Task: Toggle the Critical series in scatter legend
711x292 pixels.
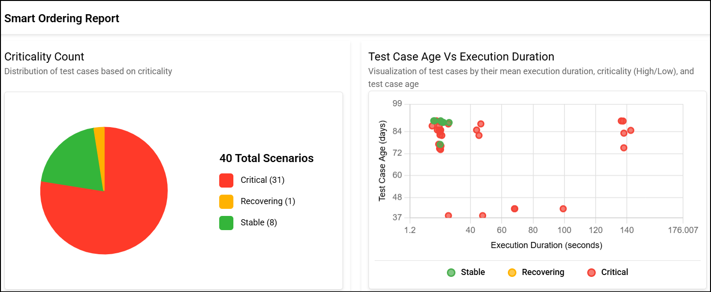Action: click(x=614, y=272)
